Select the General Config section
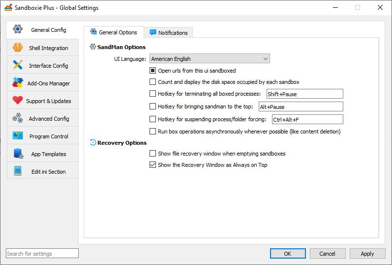Image resolution: width=392 pixels, height=265 pixels. point(42,30)
